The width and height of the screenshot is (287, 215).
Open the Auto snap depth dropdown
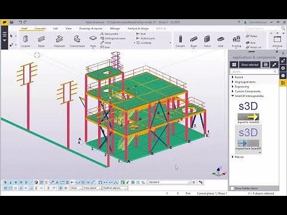(76, 188)
